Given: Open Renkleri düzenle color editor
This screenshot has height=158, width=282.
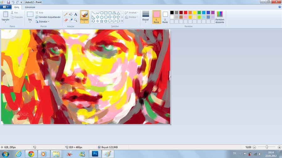Looking at the screenshot, I should [x=220, y=17].
